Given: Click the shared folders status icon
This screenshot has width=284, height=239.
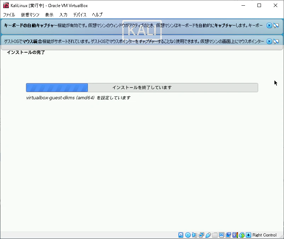Looking at the screenshot, I should (215, 235).
